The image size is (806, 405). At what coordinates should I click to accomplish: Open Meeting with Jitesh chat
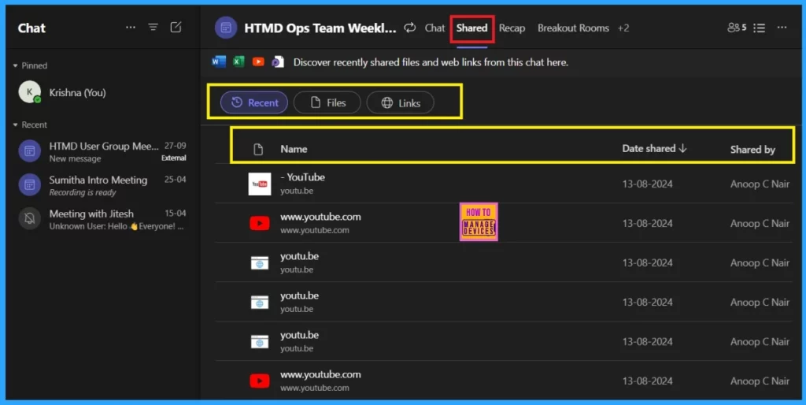click(x=102, y=219)
